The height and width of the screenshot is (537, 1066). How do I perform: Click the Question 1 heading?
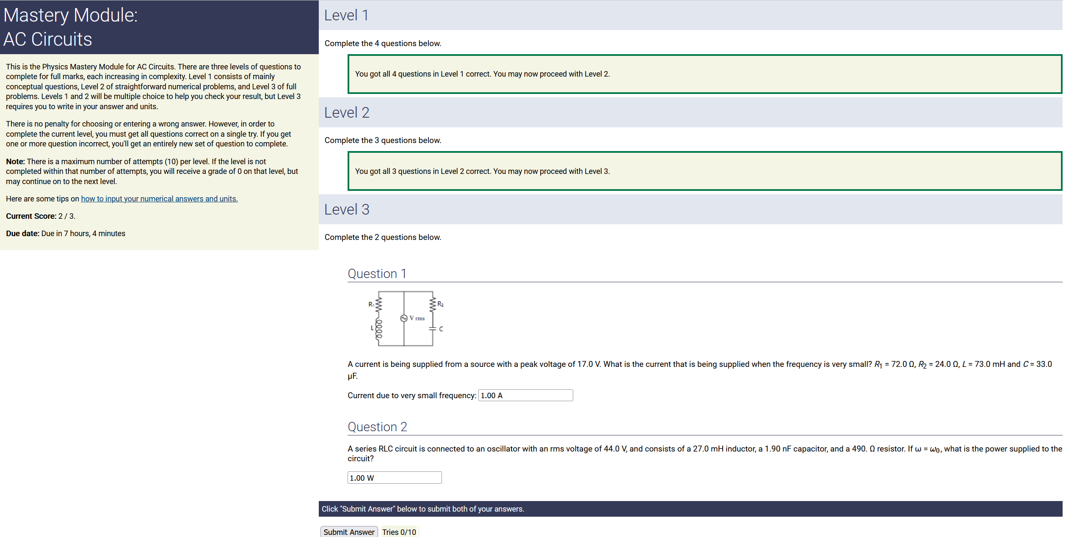tap(377, 274)
